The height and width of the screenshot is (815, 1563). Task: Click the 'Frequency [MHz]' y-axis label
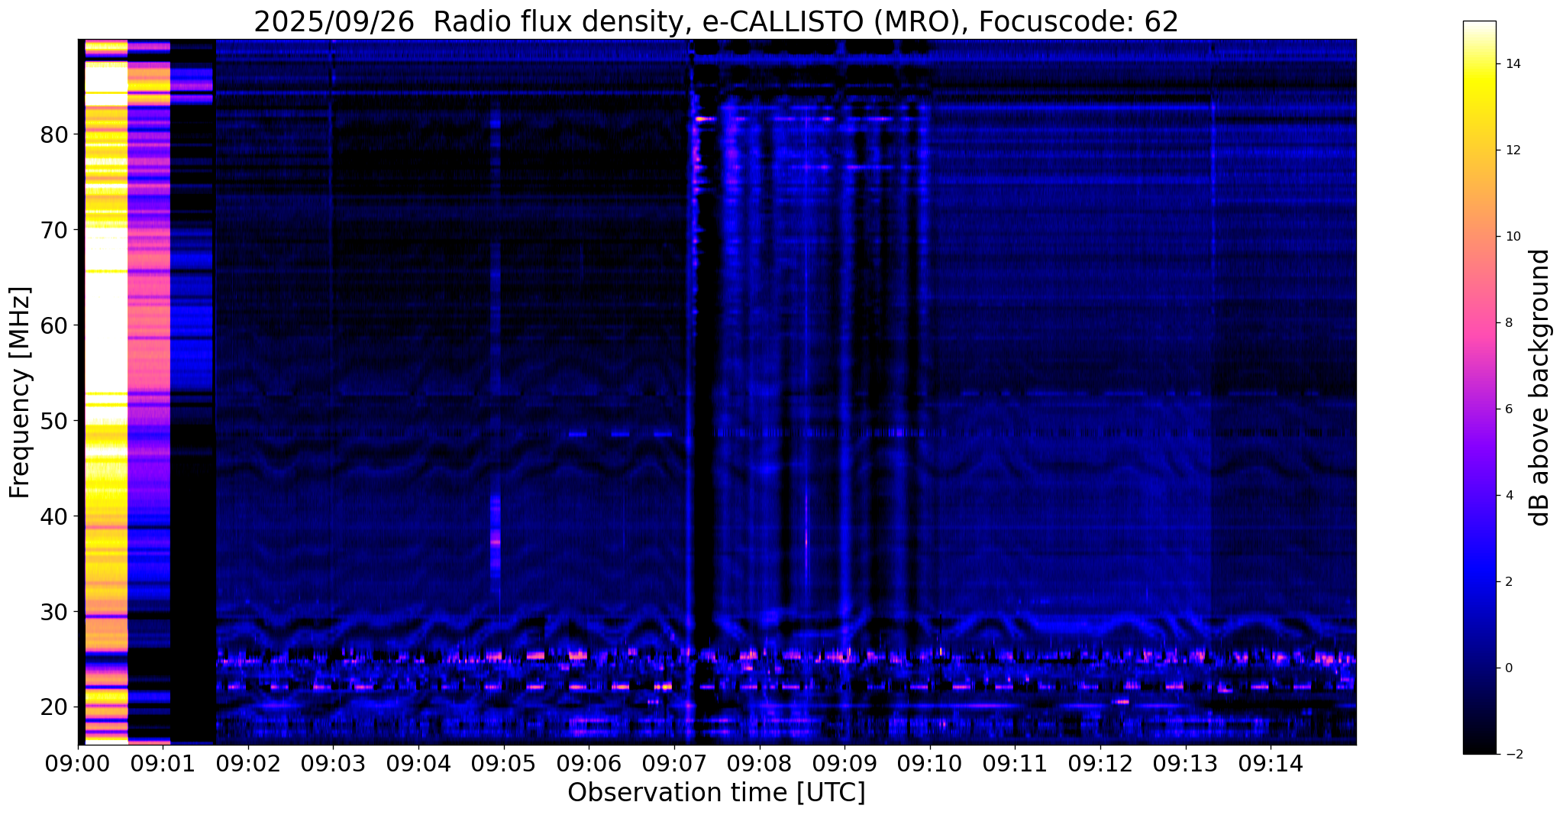point(21,393)
